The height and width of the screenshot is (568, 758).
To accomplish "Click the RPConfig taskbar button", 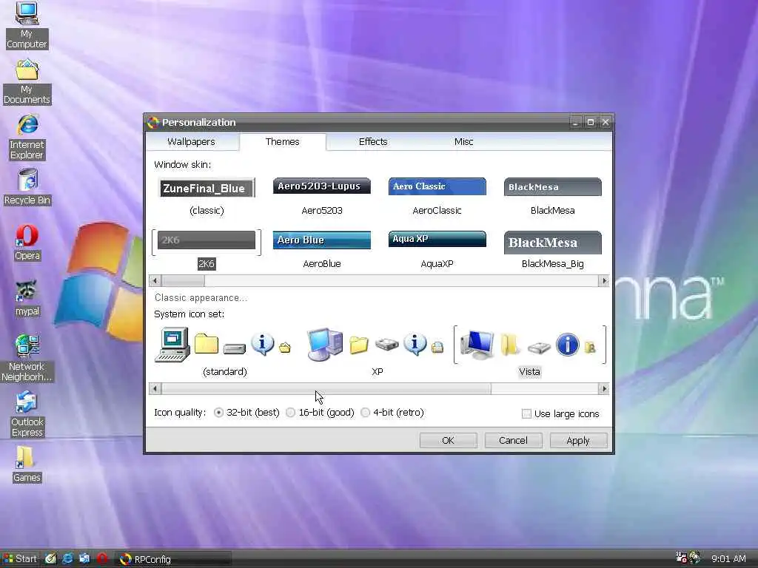I will point(173,559).
